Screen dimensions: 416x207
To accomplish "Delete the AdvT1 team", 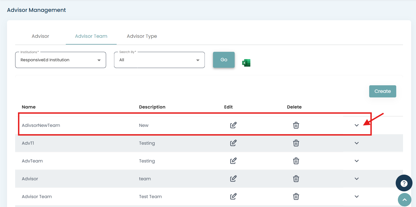I will click(x=296, y=143).
